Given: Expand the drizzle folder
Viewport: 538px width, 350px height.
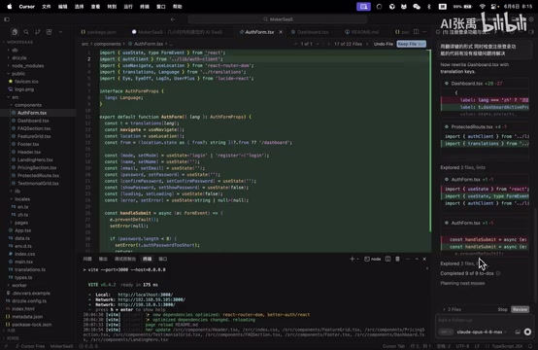Looking at the screenshot, I should coord(18,57).
